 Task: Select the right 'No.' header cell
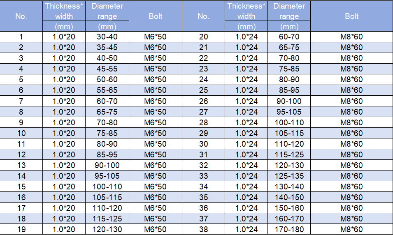click(x=203, y=16)
